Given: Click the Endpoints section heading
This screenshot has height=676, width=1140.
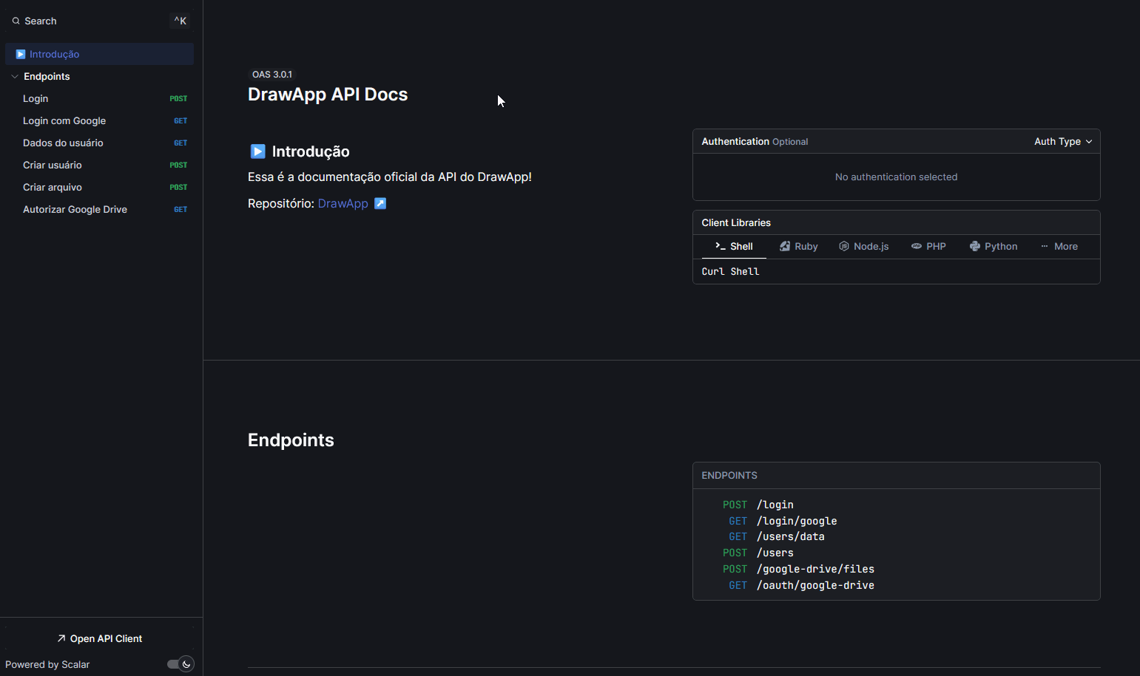Looking at the screenshot, I should click(291, 440).
